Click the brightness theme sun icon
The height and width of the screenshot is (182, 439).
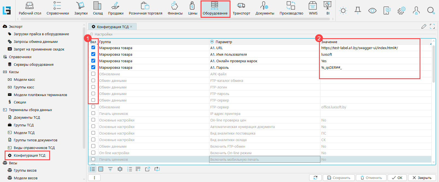(343, 11)
